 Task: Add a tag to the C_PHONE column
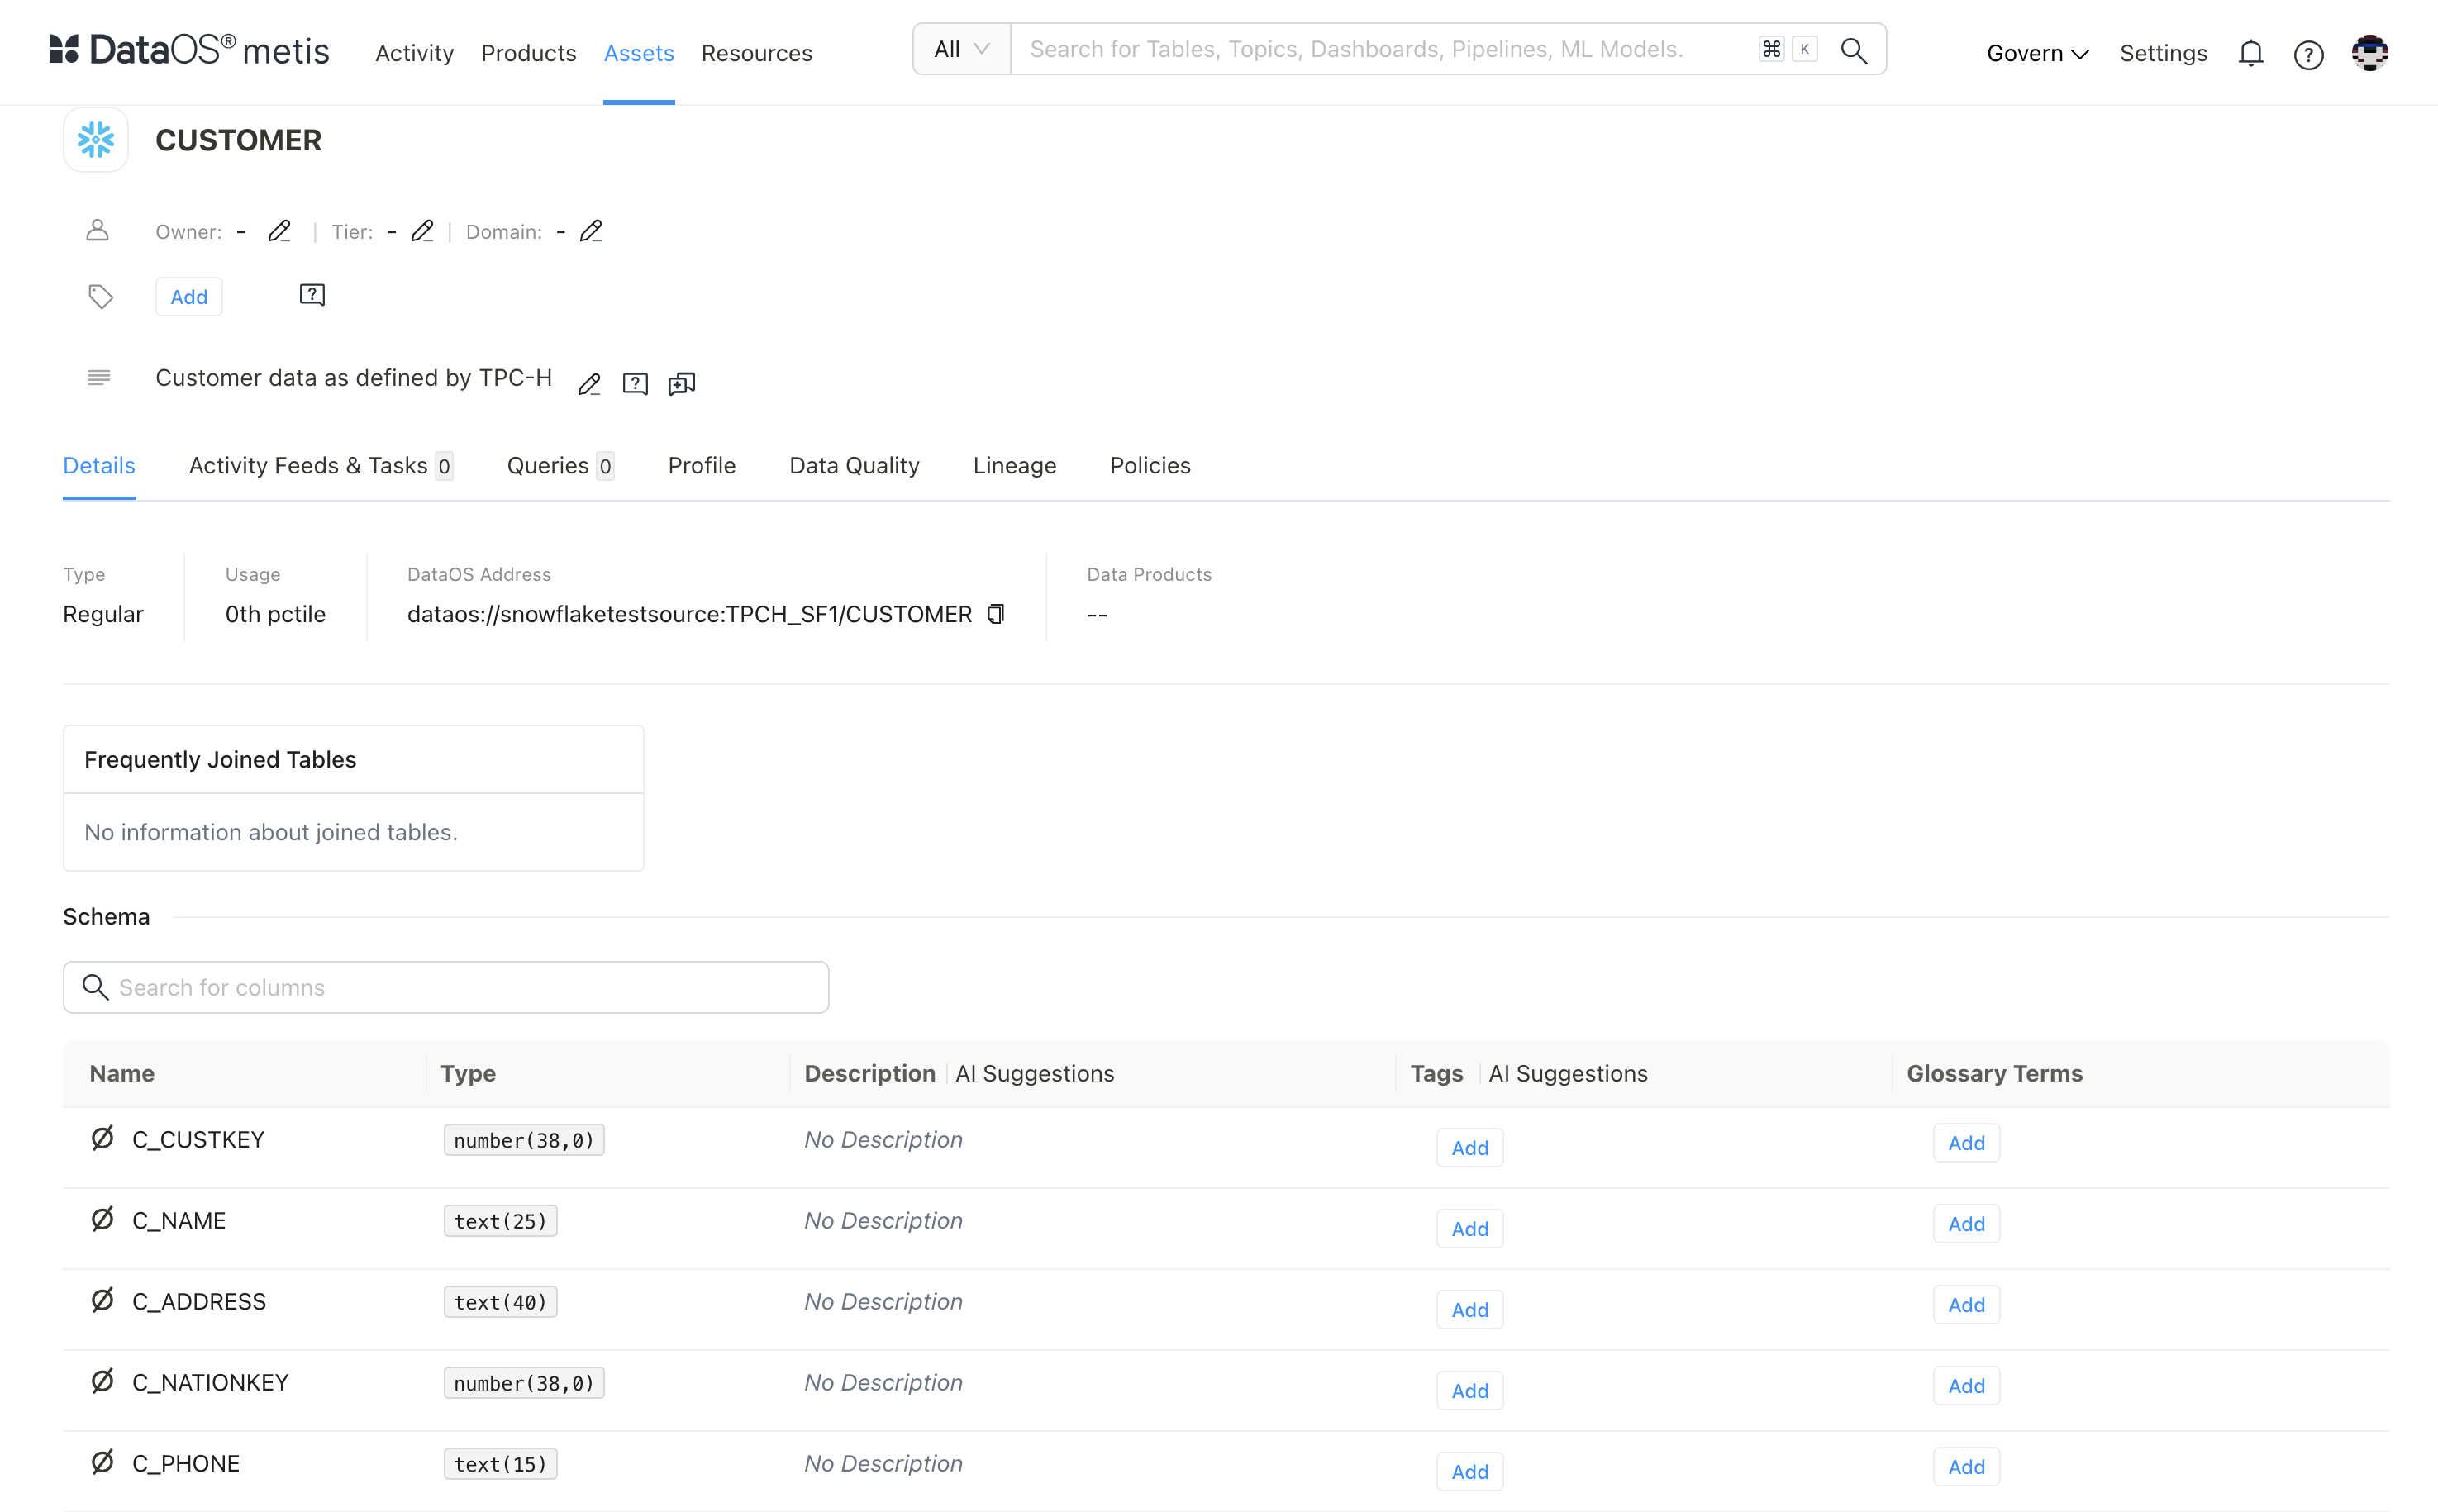point(1469,1471)
